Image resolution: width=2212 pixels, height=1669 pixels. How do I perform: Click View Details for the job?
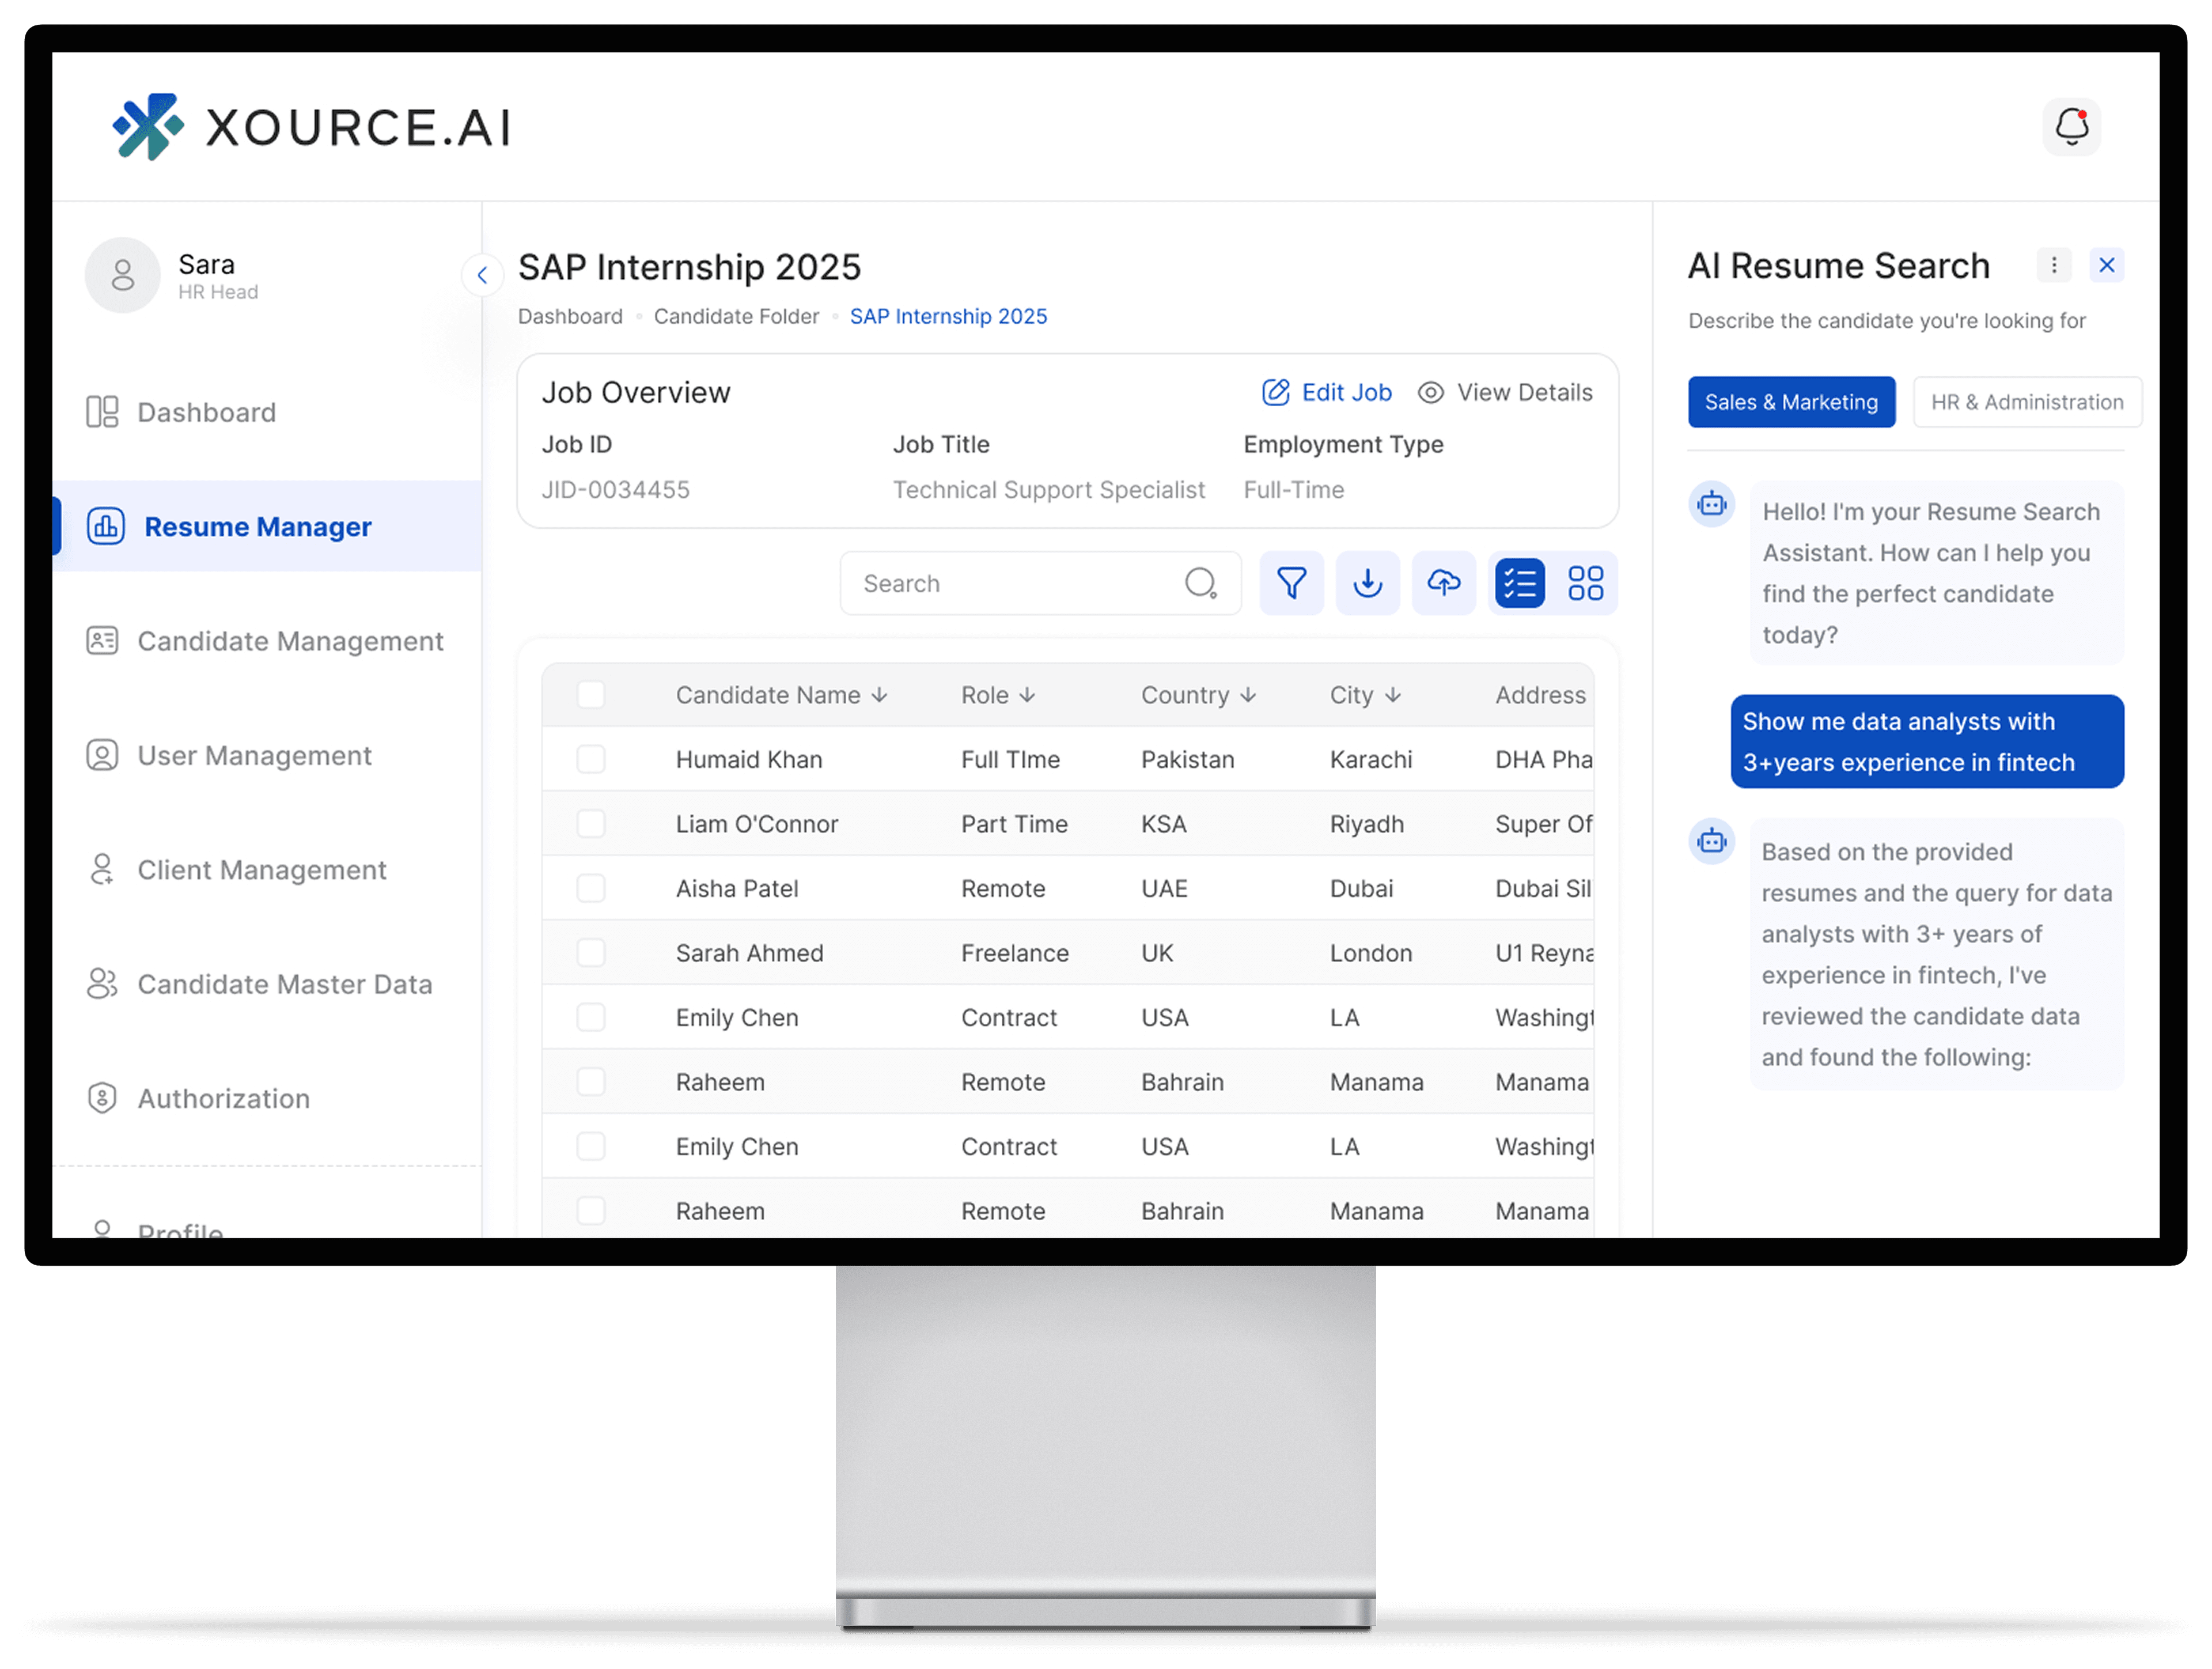(1505, 393)
